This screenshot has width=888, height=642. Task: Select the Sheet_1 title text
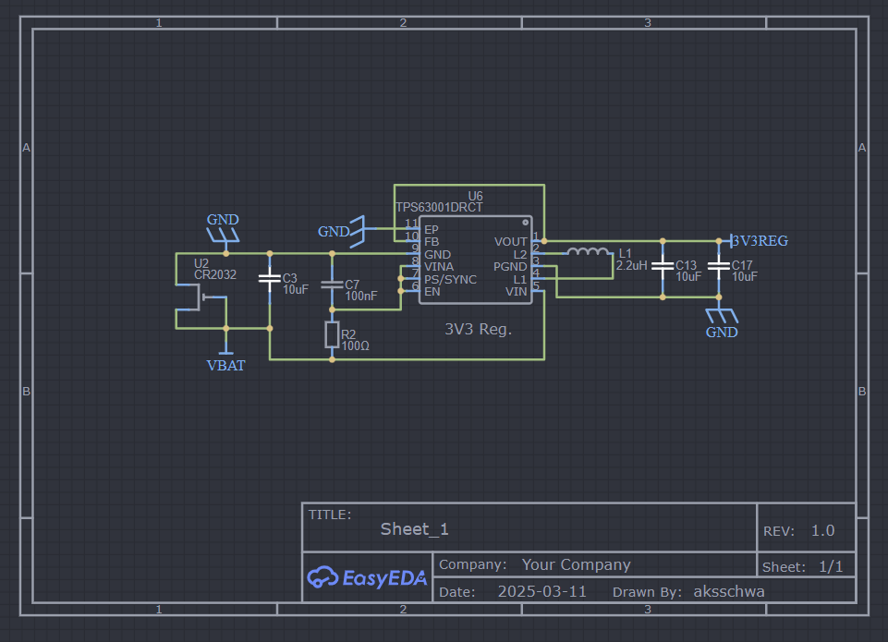click(415, 529)
